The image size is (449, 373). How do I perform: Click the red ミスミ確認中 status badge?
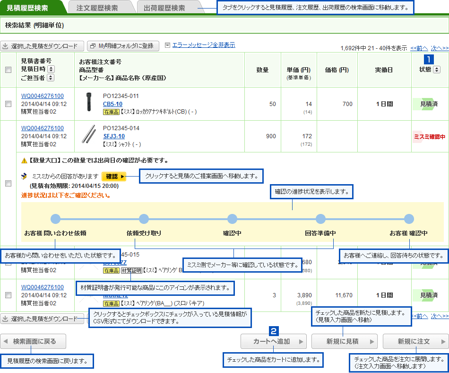tap(430, 136)
